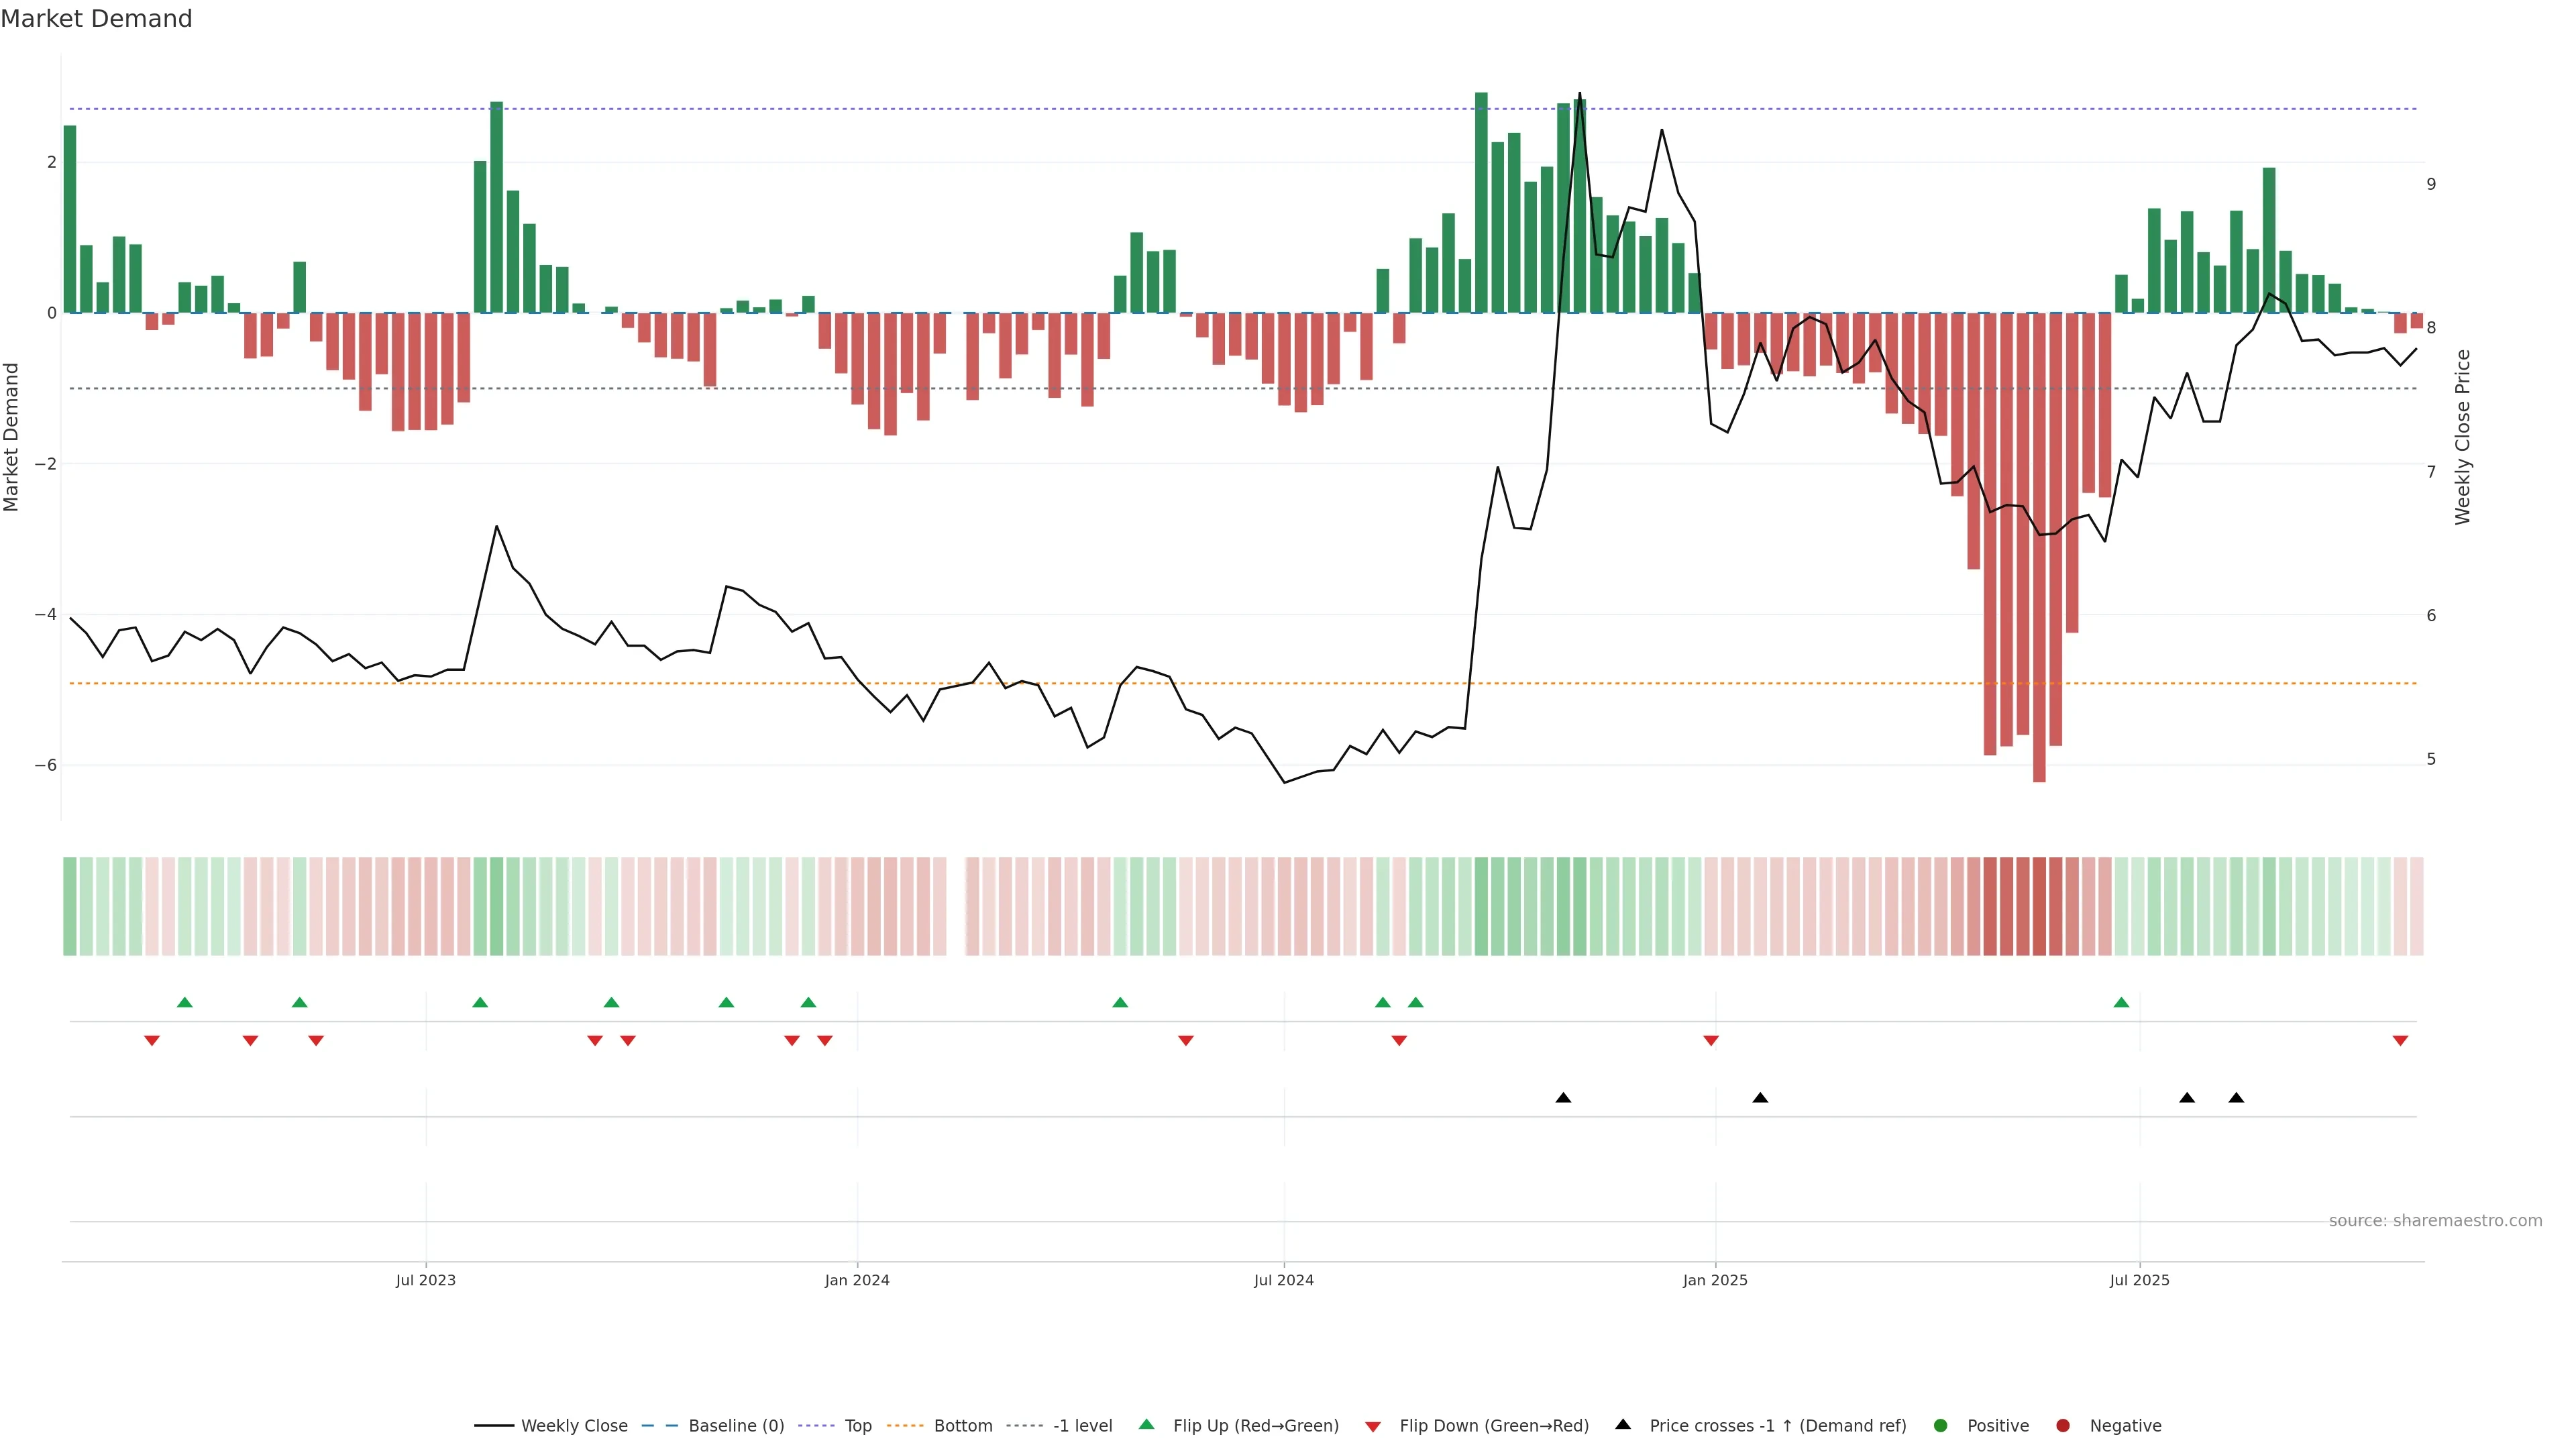Click the red Negative legend dot
Image resolution: width=2576 pixels, height=1449 pixels.
pos(2063,1425)
